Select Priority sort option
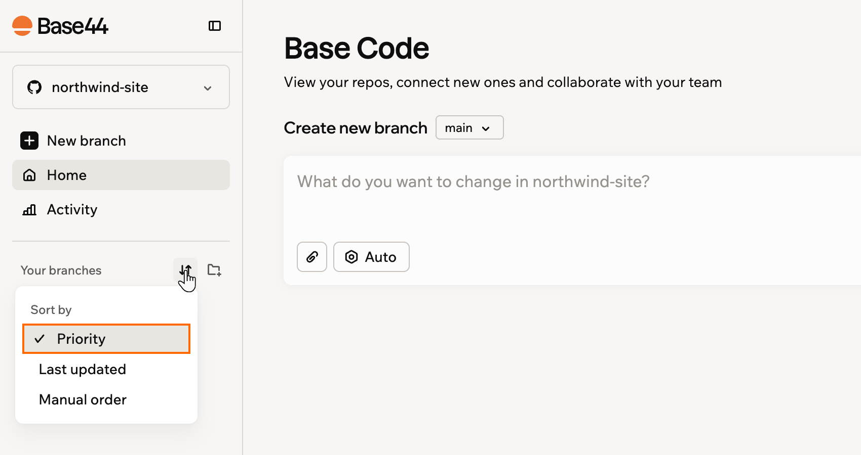This screenshot has width=861, height=455. tap(106, 339)
